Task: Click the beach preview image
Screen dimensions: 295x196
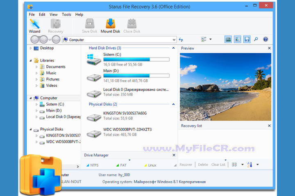Action: (225, 87)
